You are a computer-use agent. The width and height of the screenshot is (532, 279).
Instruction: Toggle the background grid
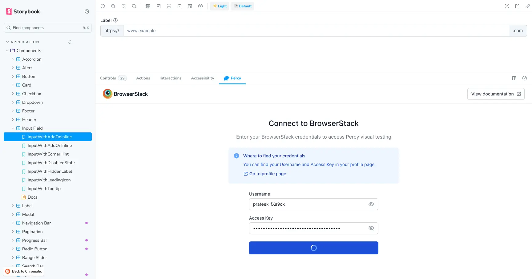click(x=148, y=6)
